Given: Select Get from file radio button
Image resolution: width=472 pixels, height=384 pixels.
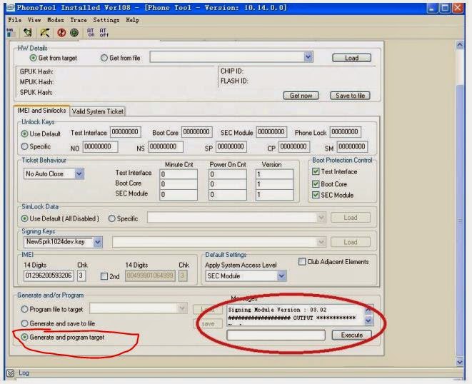Looking at the screenshot, I should pos(104,58).
